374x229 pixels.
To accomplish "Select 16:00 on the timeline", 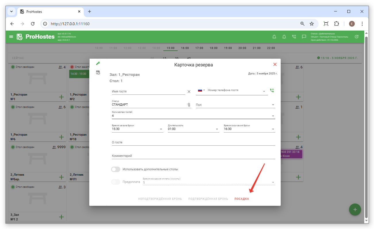I will pyautogui.click(x=185, y=48).
